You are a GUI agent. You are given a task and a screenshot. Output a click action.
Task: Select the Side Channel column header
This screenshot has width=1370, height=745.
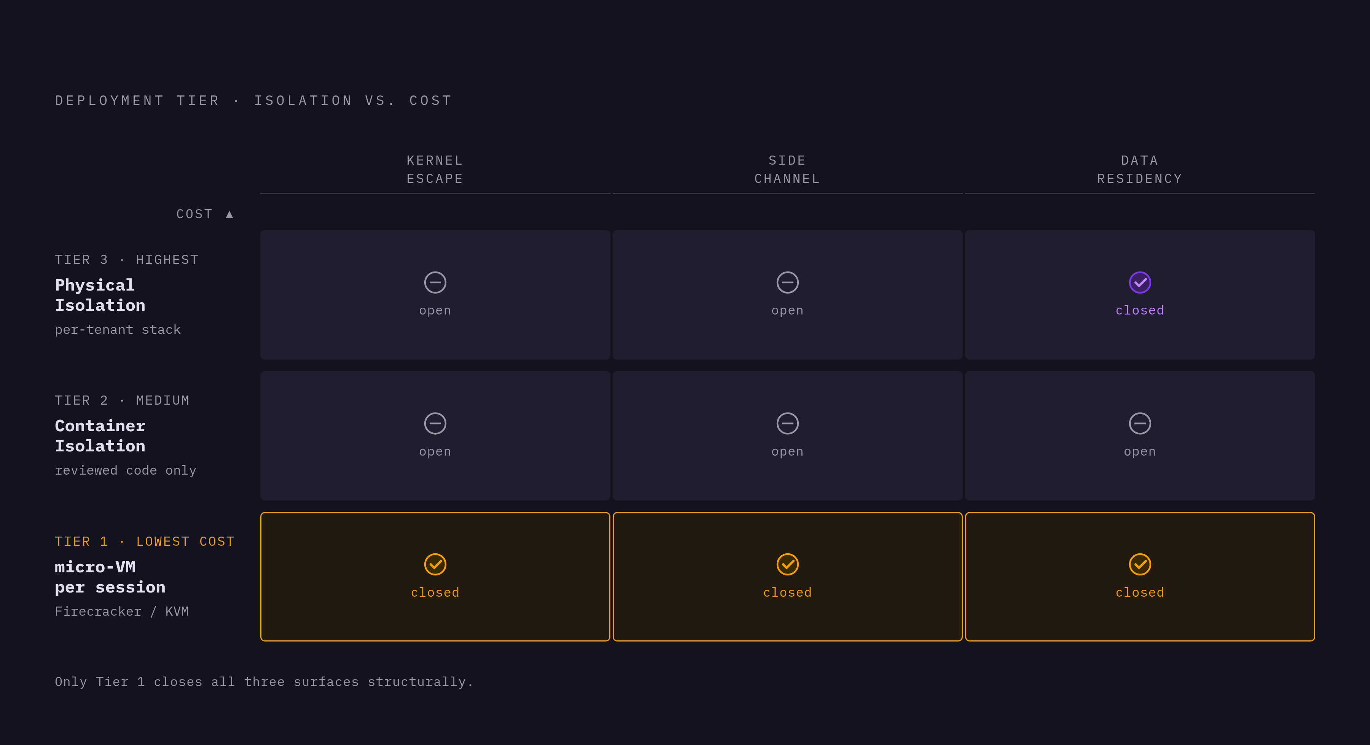pos(787,170)
